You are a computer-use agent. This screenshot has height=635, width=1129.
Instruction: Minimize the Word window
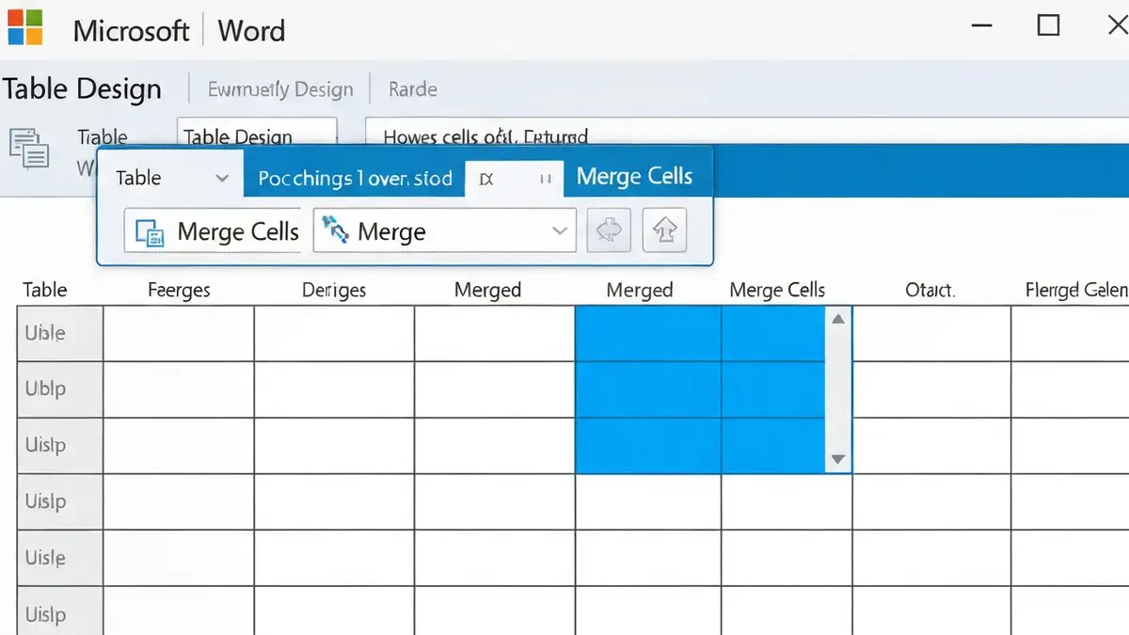(x=982, y=25)
